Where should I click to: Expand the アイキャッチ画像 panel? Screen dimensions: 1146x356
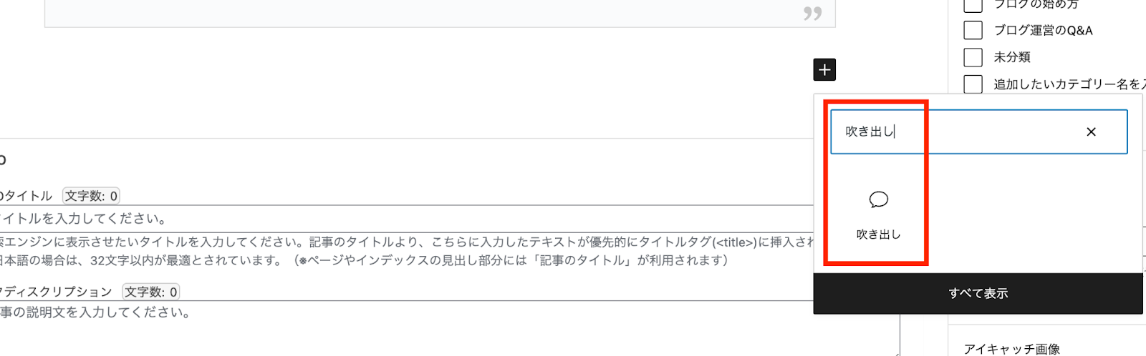click(x=1011, y=349)
